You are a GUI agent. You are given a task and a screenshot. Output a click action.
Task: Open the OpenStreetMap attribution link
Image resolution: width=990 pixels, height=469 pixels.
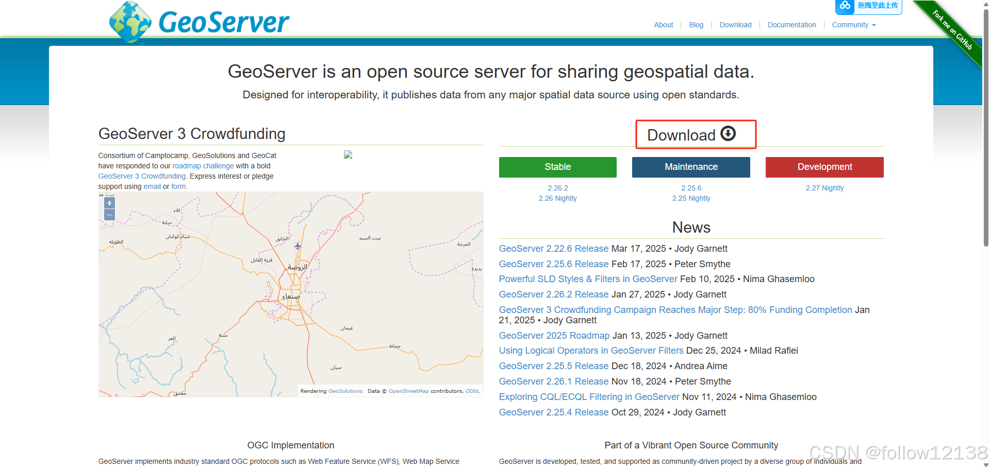coord(408,391)
